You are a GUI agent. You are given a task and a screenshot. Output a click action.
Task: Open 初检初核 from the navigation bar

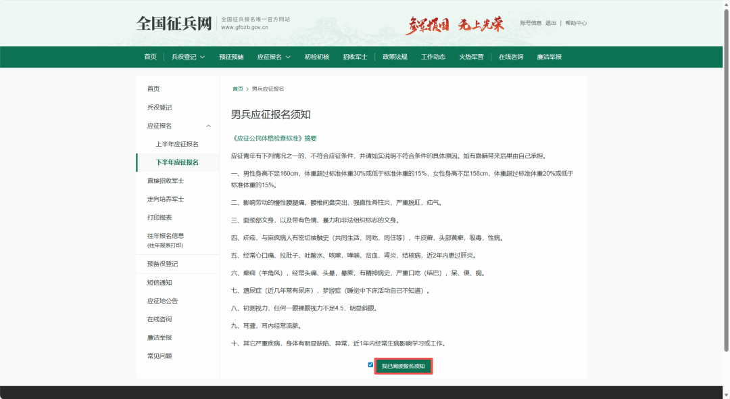[316, 57]
